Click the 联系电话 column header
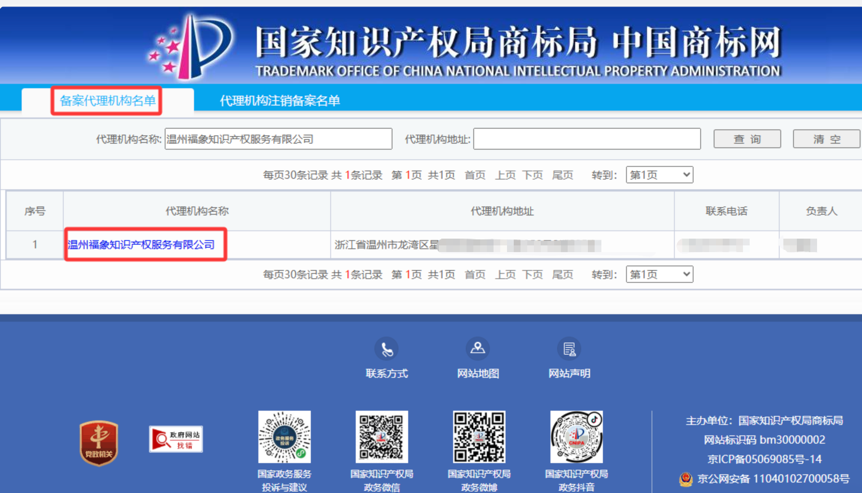The width and height of the screenshot is (862, 493). (726, 211)
